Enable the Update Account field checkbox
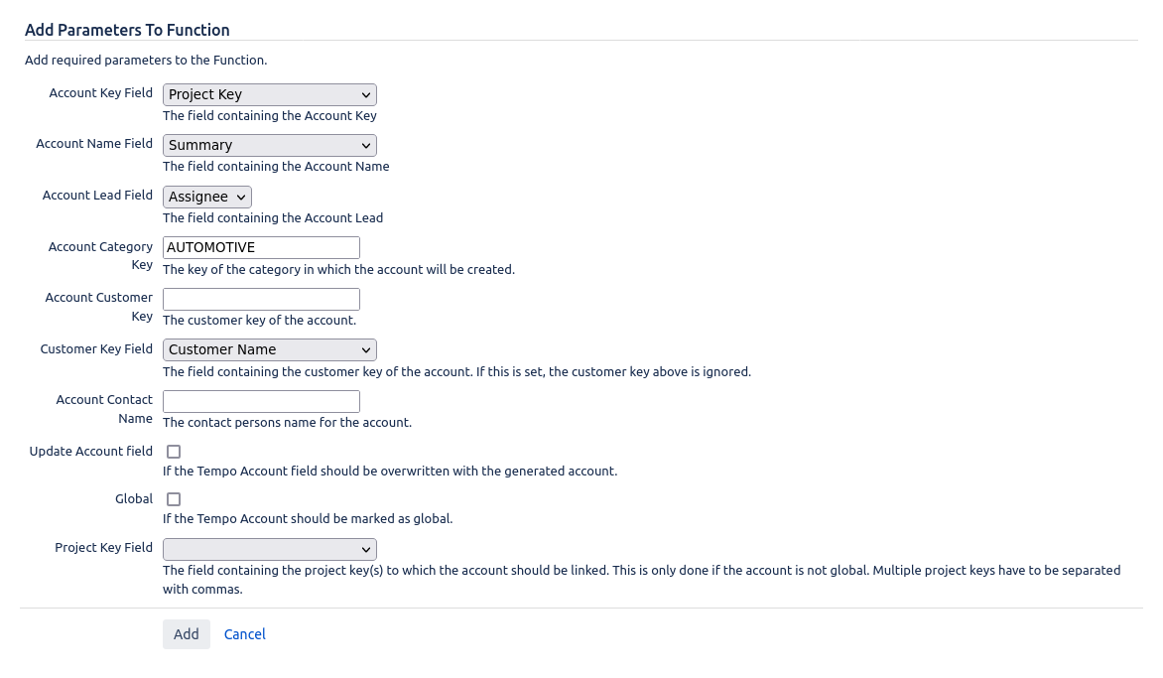Screen dimensions: 1163x678 pyautogui.click(x=174, y=452)
